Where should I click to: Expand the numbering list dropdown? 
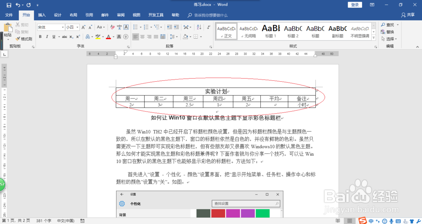tap(151, 27)
